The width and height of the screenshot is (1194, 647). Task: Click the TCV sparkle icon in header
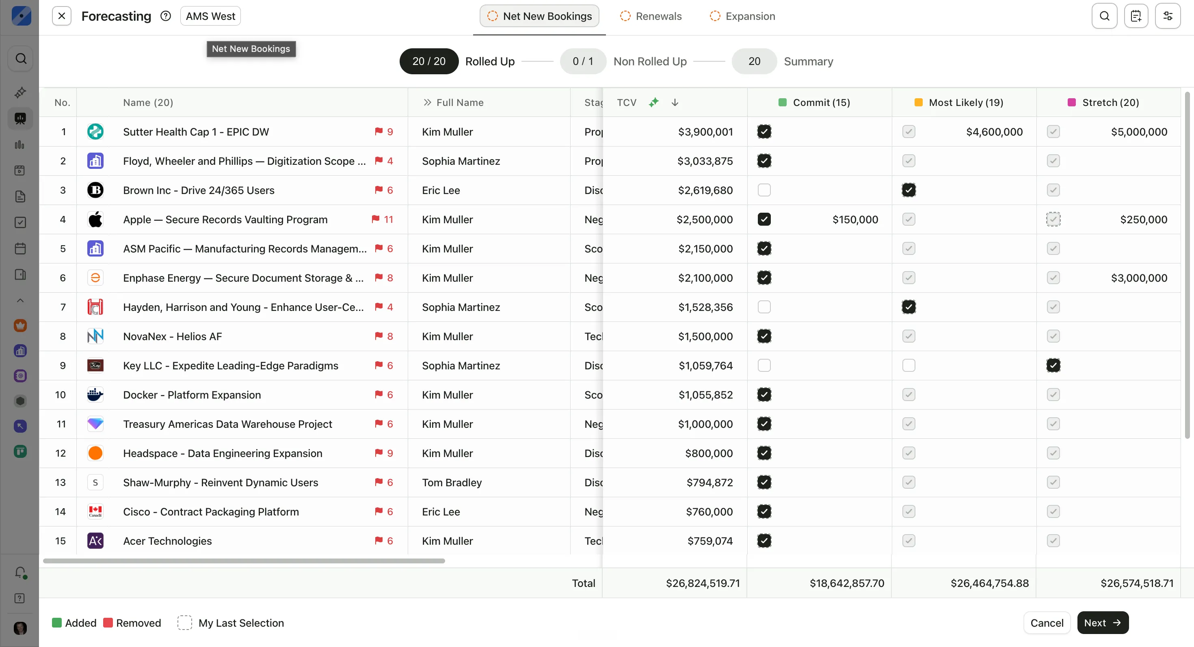pos(654,102)
